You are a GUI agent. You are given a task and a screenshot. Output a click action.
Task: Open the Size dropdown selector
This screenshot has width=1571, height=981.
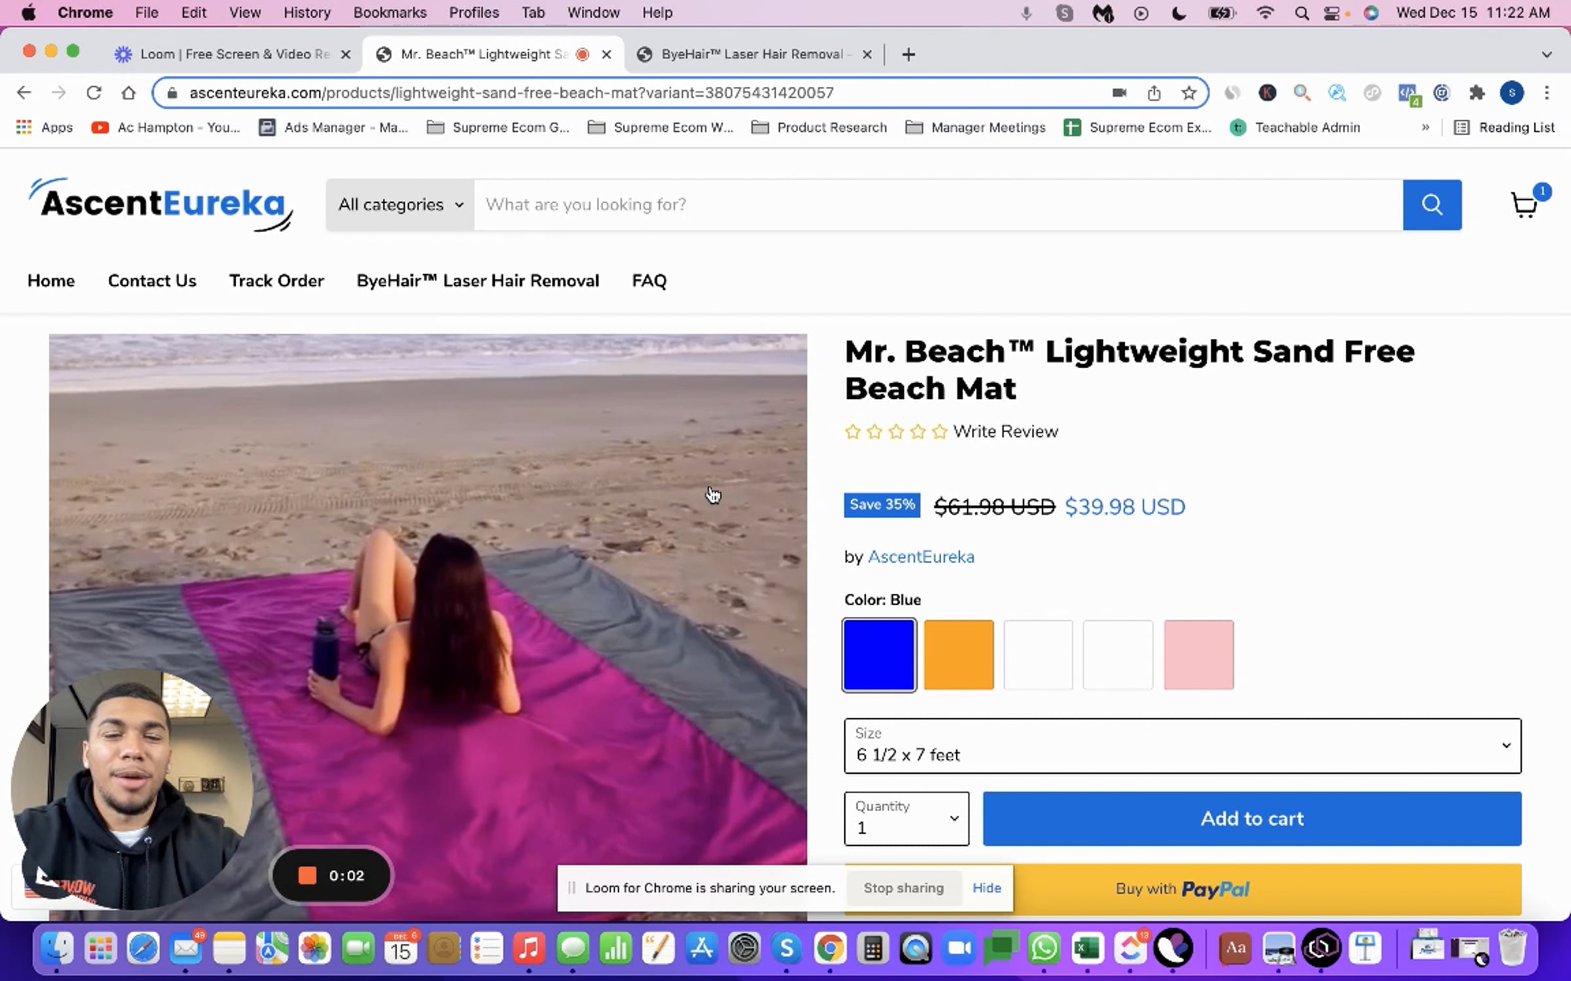[1182, 746]
